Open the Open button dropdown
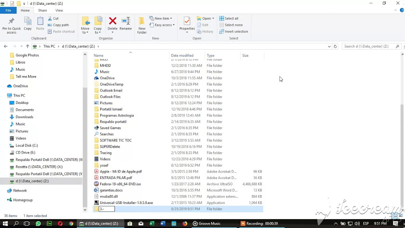This screenshot has width=405, height=228. [213, 18]
